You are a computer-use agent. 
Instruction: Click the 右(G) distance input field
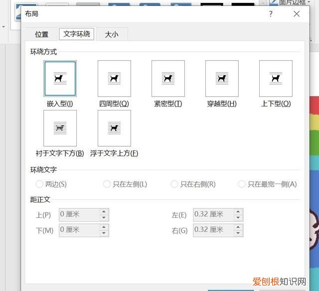pos(214,230)
